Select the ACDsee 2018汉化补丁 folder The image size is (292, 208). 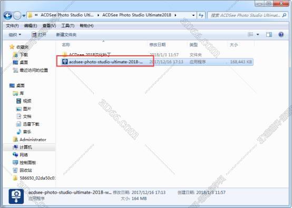[90, 55]
